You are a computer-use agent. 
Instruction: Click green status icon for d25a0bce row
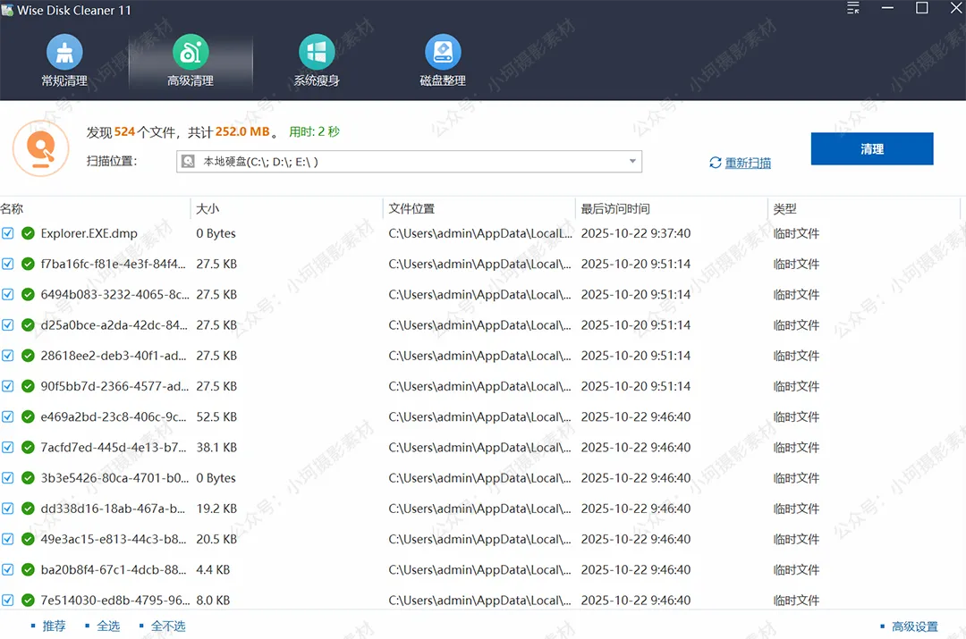click(28, 325)
